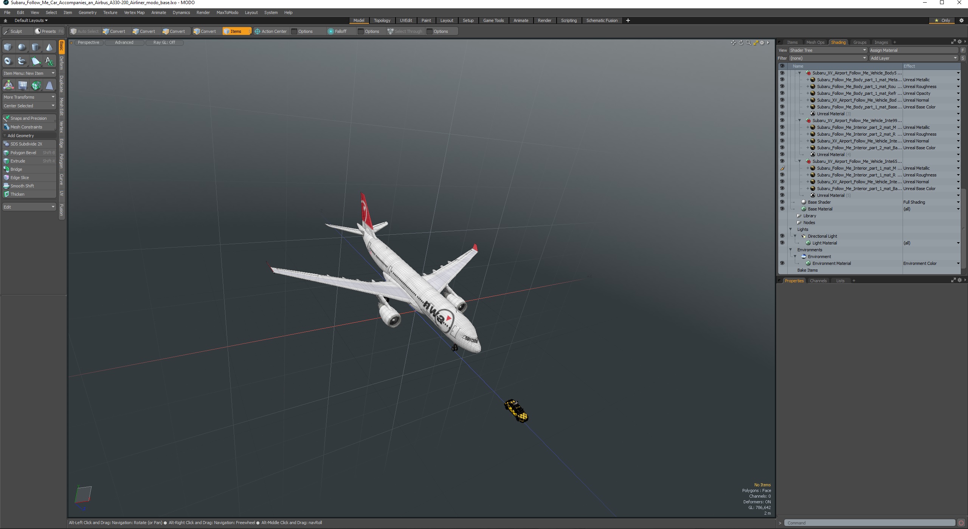Open Mesh Constraints panel
The height and width of the screenshot is (529, 968).
pyautogui.click(x=29, y=127)
